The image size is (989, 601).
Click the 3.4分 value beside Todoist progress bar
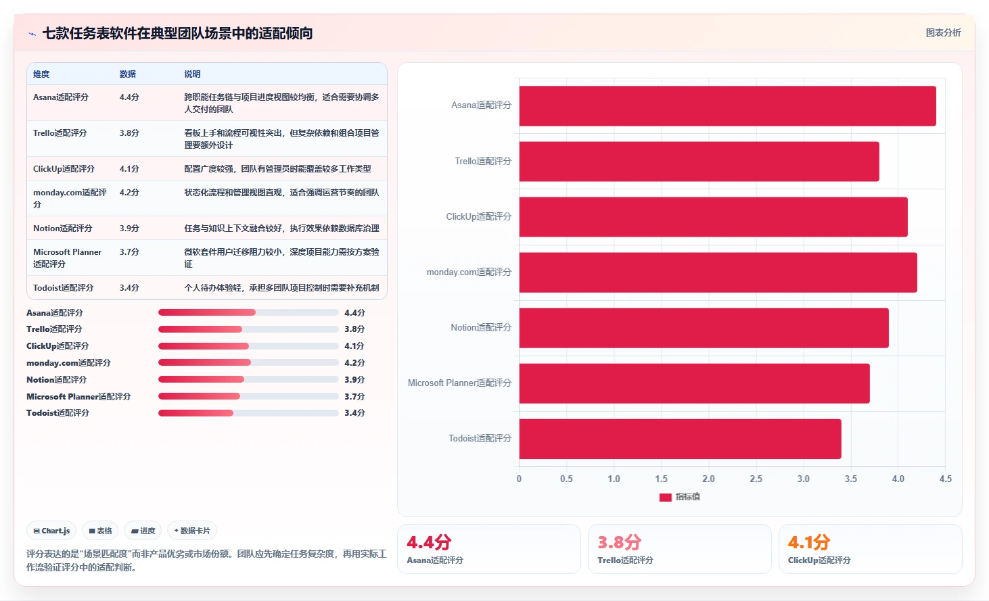(x=354, y=413)
